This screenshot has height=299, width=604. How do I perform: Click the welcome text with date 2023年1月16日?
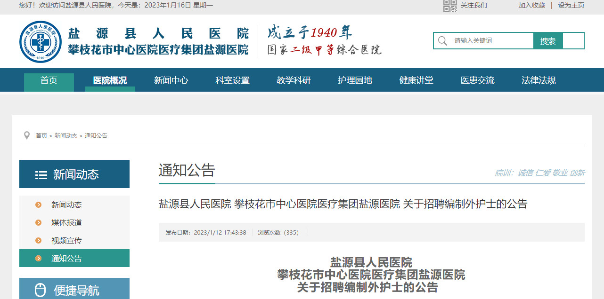(x=116, y=5)
